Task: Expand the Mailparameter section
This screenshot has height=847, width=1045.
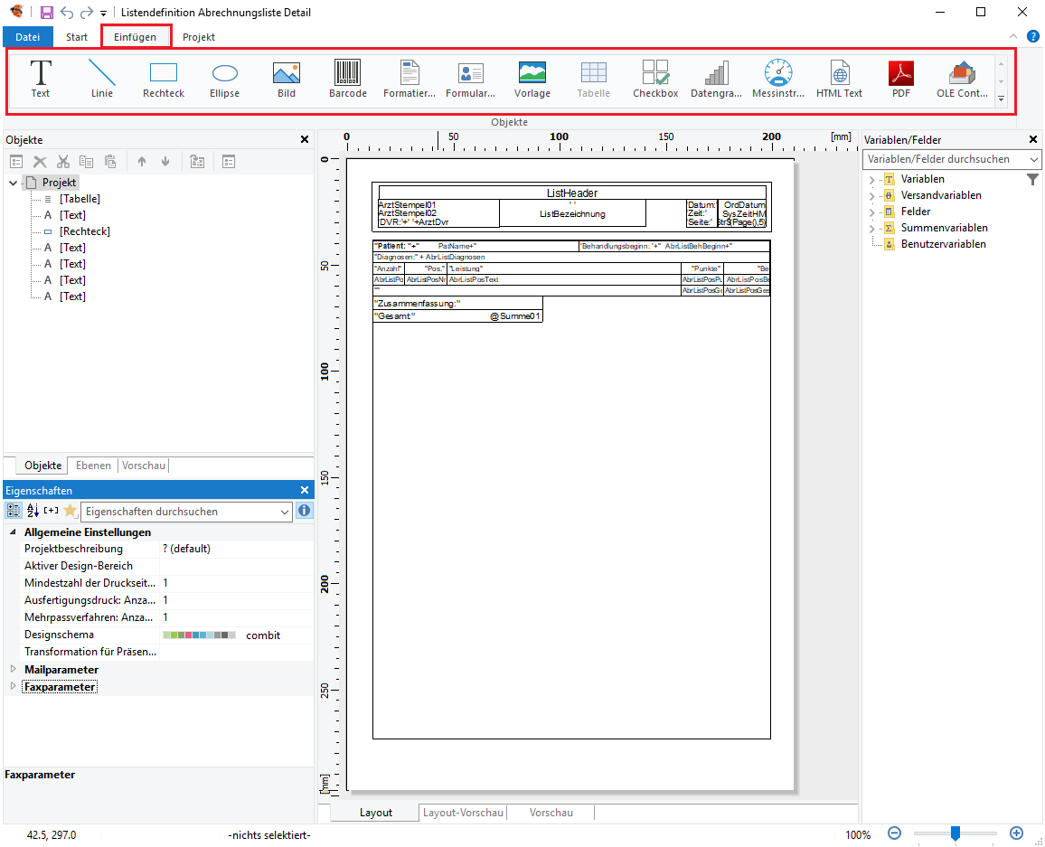Action: [x=13, y=669]
